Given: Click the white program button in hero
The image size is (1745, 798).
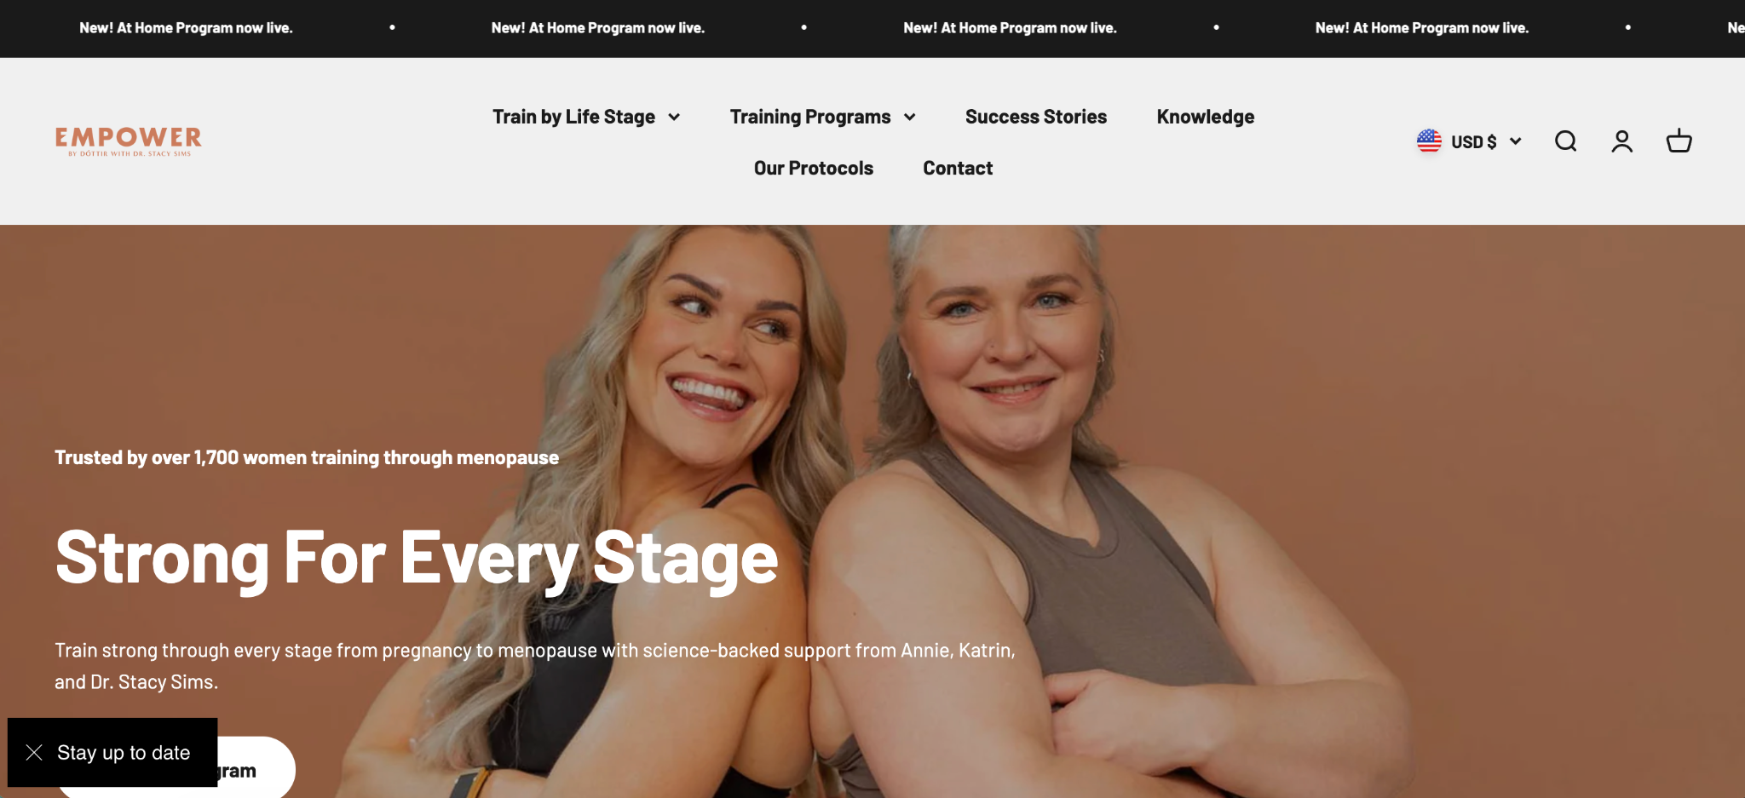Looking at the screenshot, I should click(x=176, y=769).
